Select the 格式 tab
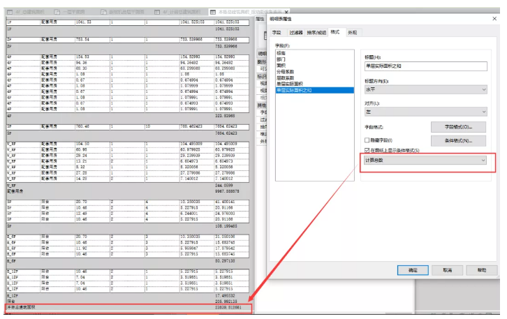507x319 pixels. pos(335,32)
